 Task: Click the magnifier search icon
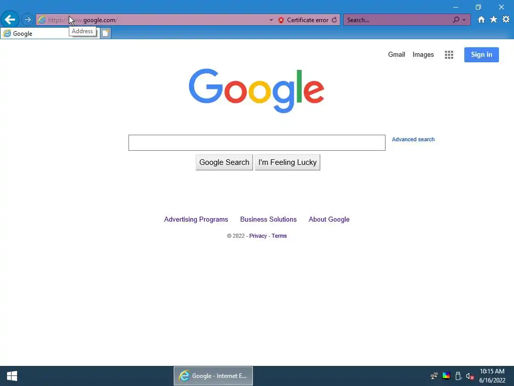pyautogui.click(x=456, y=20)
